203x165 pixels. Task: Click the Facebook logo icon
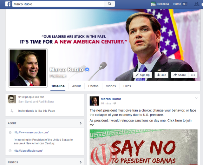[8, 4]
